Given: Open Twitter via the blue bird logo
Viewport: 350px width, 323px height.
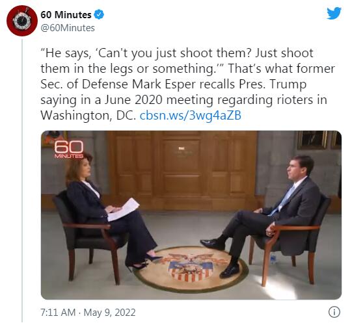Looking at the screenshot, I should click(x=334, y=13).
